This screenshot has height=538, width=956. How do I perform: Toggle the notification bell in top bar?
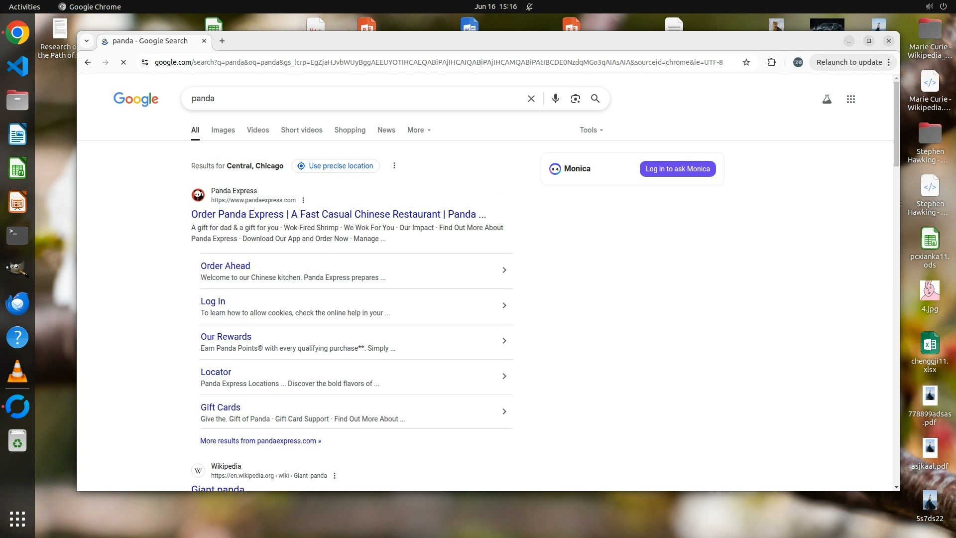529,6
